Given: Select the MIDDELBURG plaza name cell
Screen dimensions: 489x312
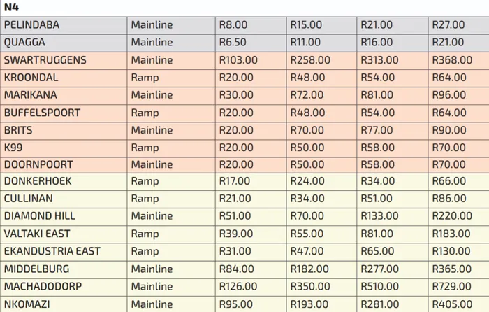Looking at the screenshot, I should 34,269.
